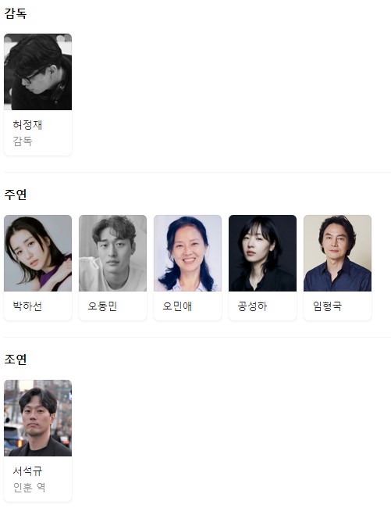391x508 pixels.
Task: Open 임형국's portrait thumbnail
Action: click(337, 253)
